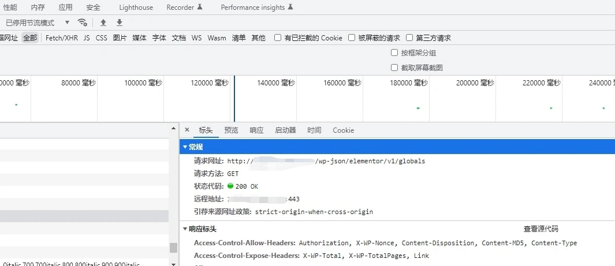Close the request details panel with X
This screenshot has width=615, height=266.
point(187,130)
